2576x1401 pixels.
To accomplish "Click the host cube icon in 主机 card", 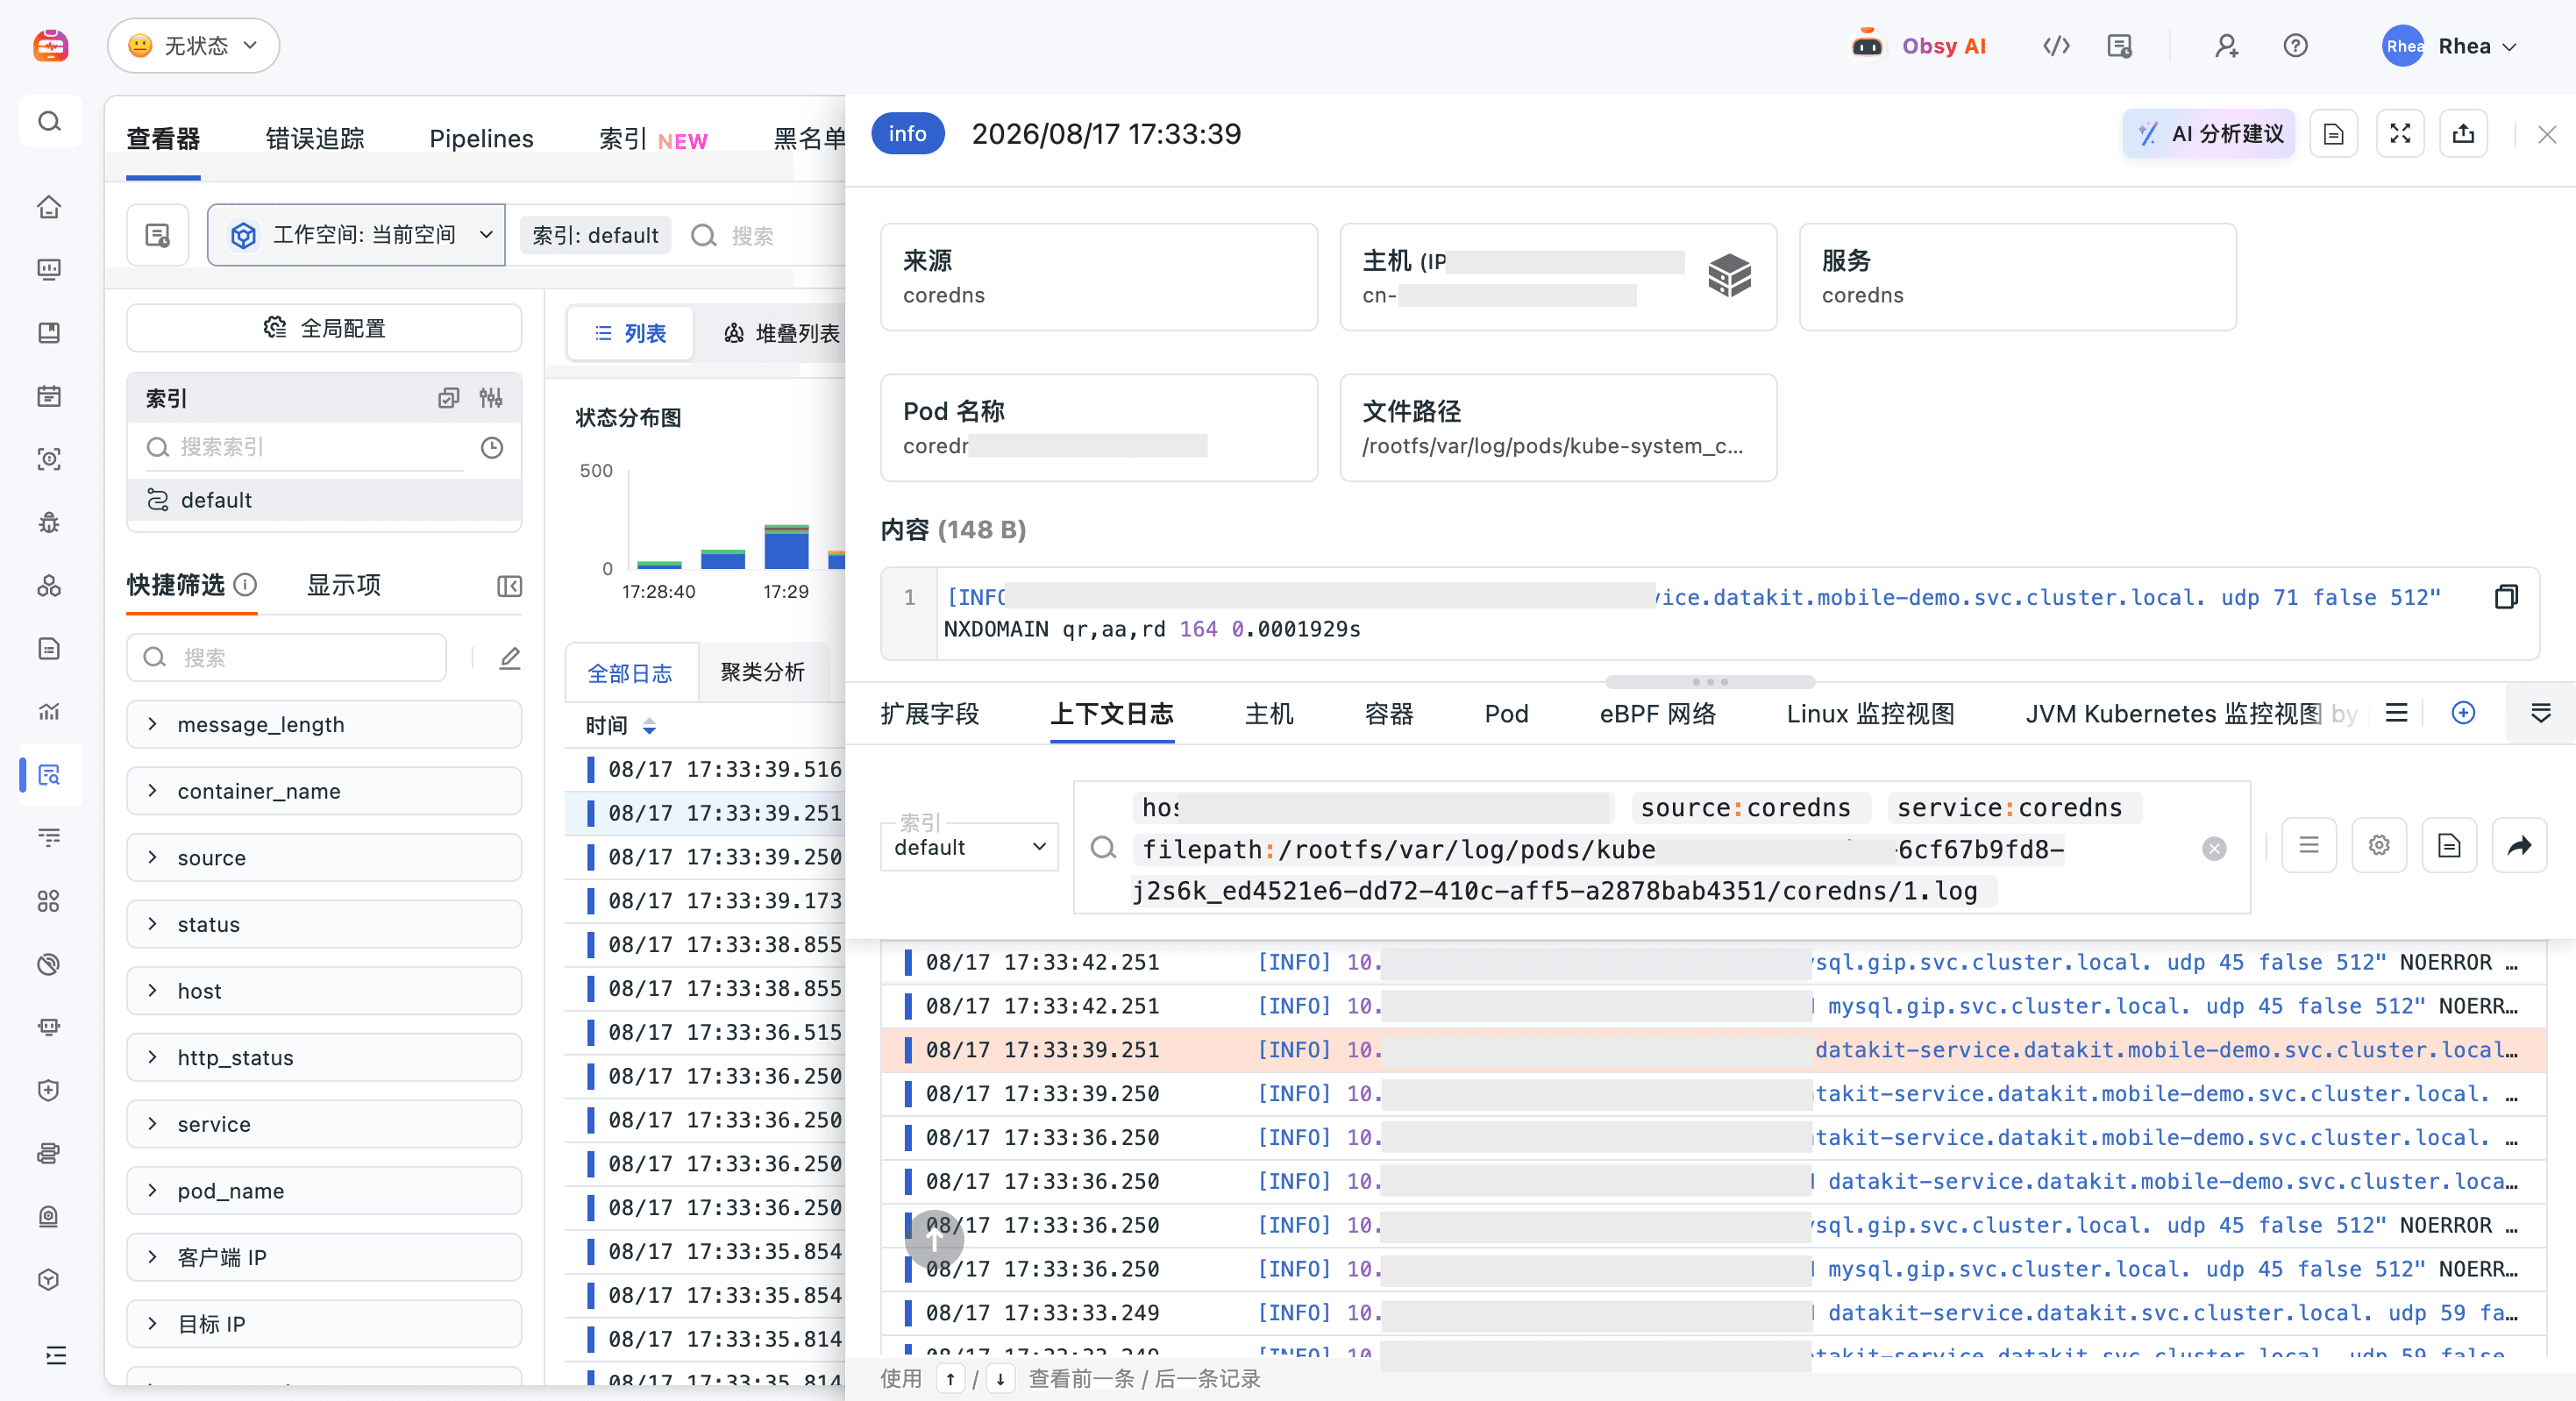I will [1729, 275].
